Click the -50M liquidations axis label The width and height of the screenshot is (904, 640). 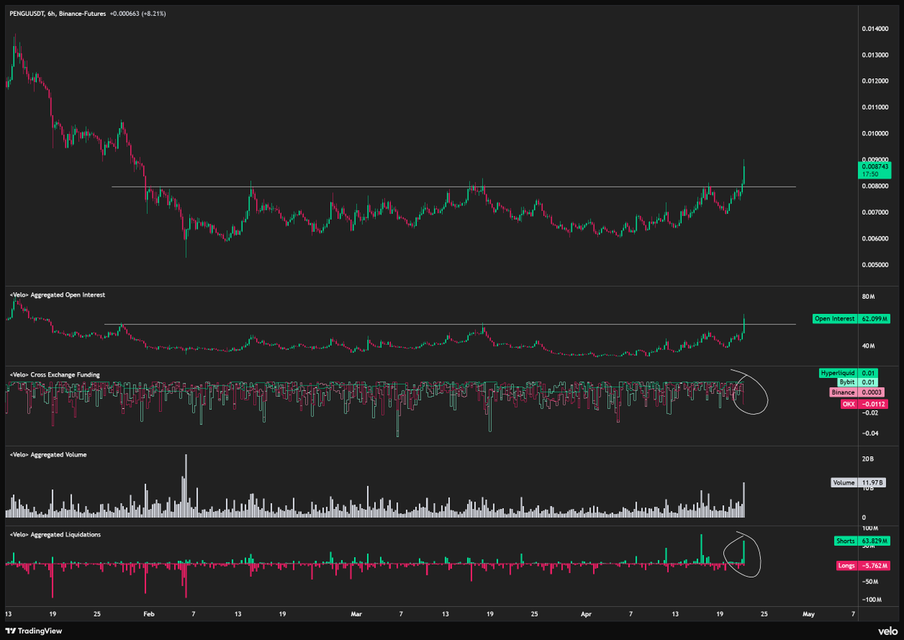tap(870, 581)
